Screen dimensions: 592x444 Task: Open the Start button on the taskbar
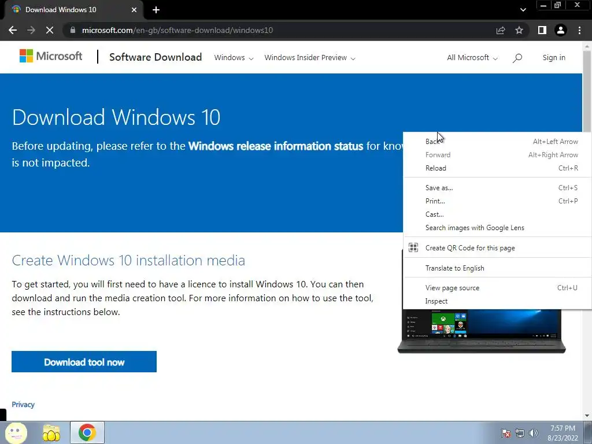(x=16, y=432)
